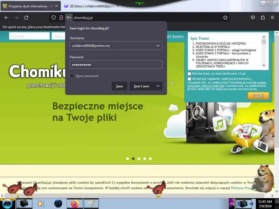
Task: Click Save in the login prompt
Action: [119, 86]
